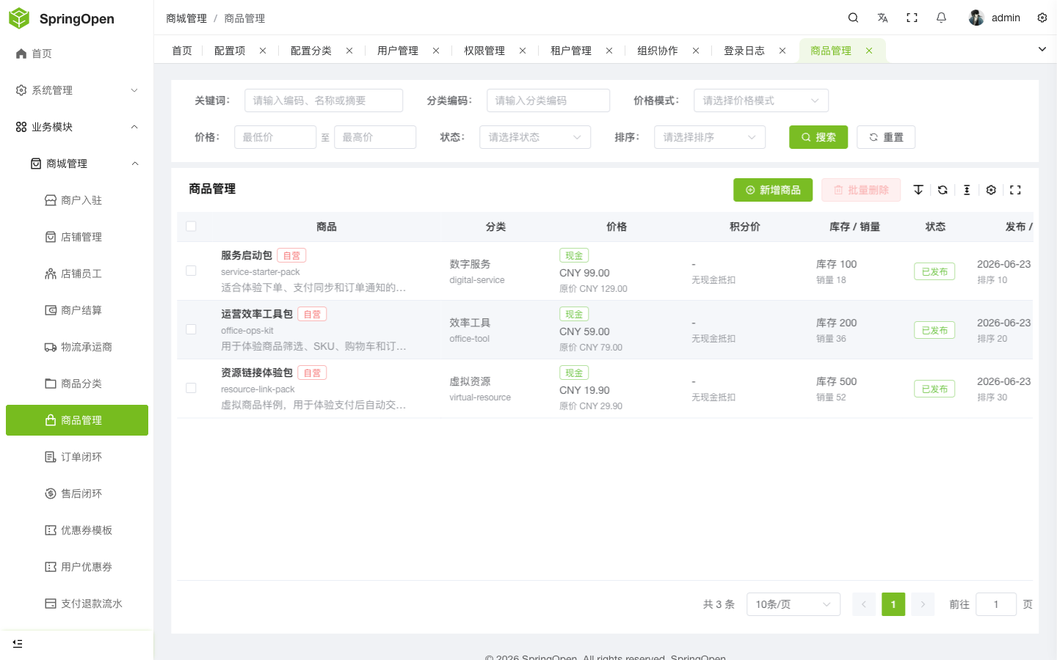Open 商户入驻 in the sidebar
1057x660 pixels.
77,200
